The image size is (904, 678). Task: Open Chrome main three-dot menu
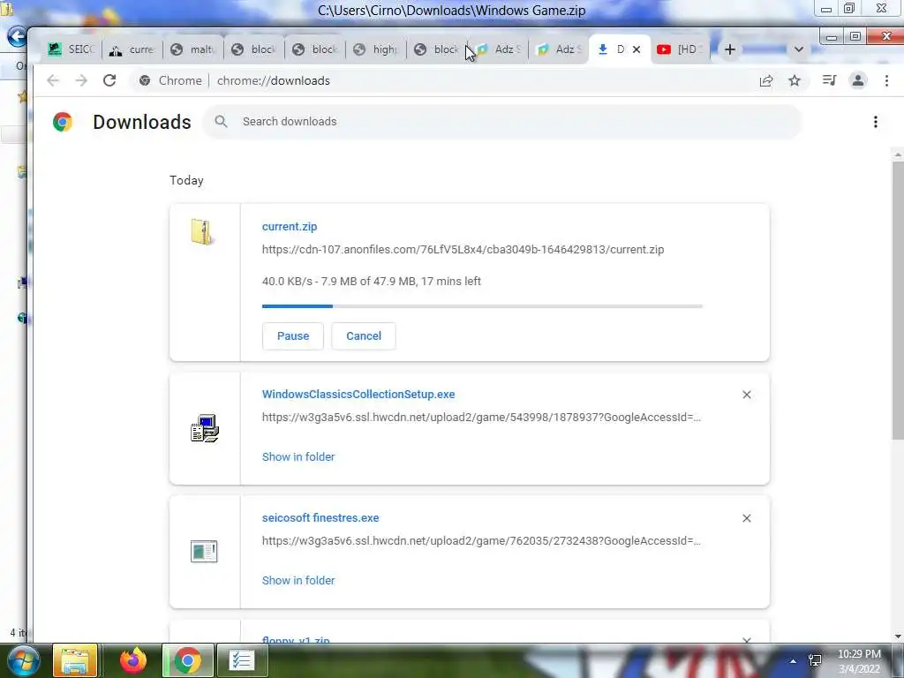pyautogui.click(x=886, y=80)
